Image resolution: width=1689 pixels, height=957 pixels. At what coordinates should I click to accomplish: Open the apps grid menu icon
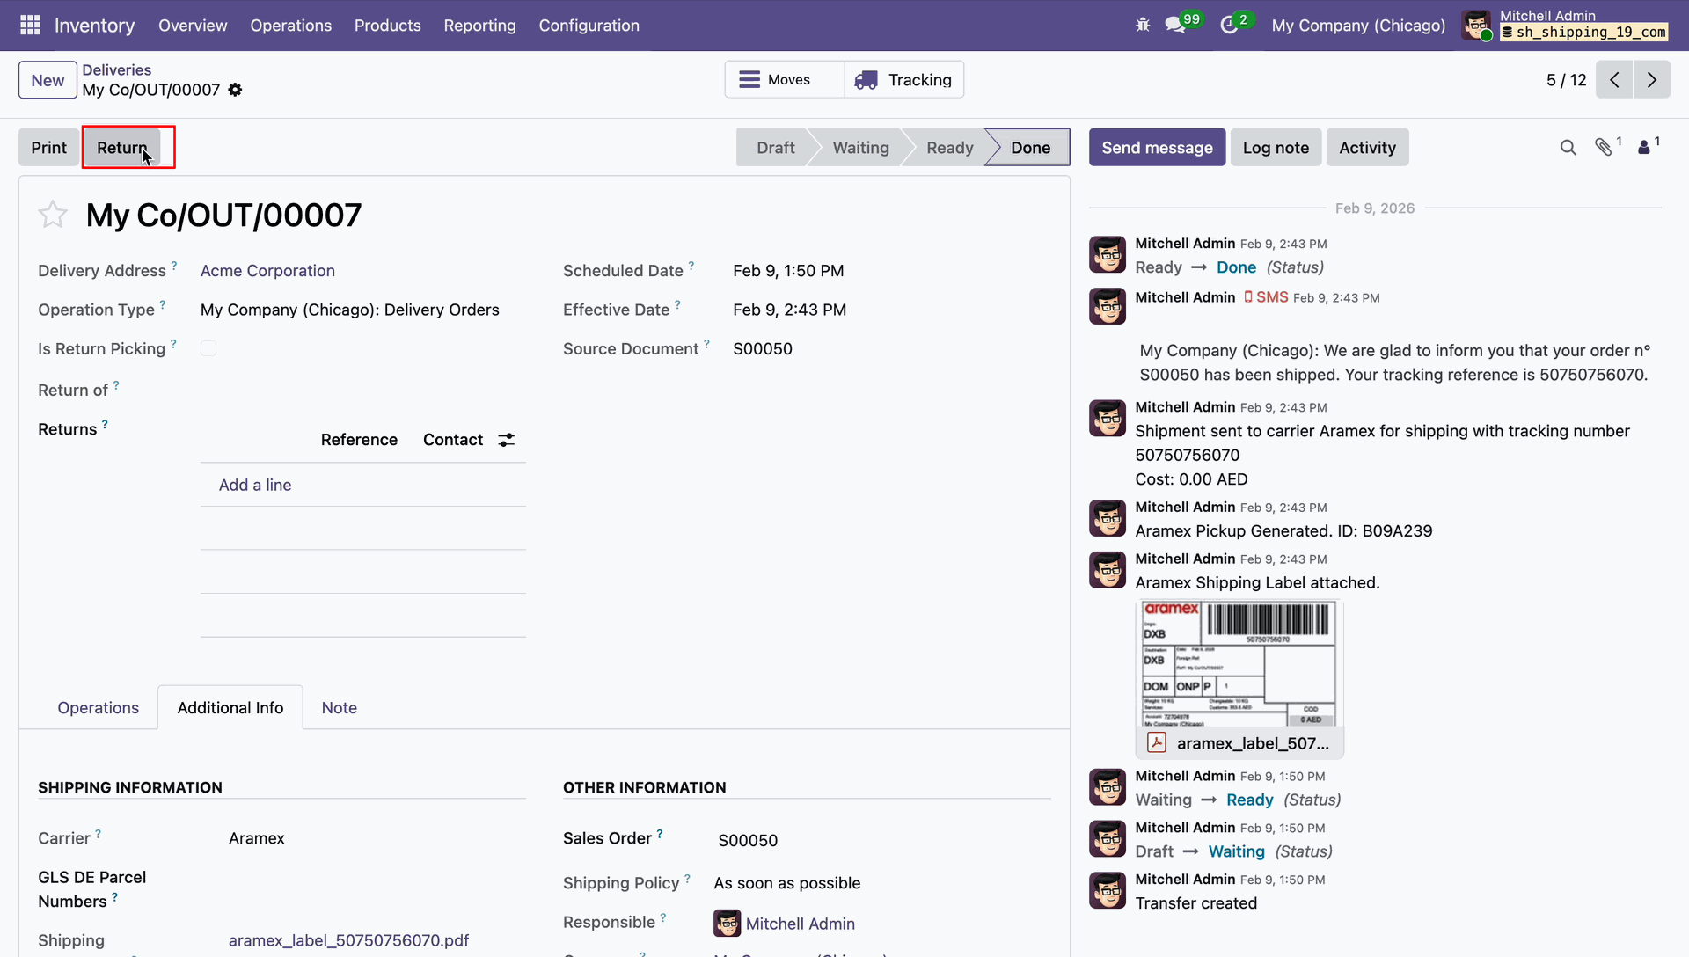click(30, 26)
